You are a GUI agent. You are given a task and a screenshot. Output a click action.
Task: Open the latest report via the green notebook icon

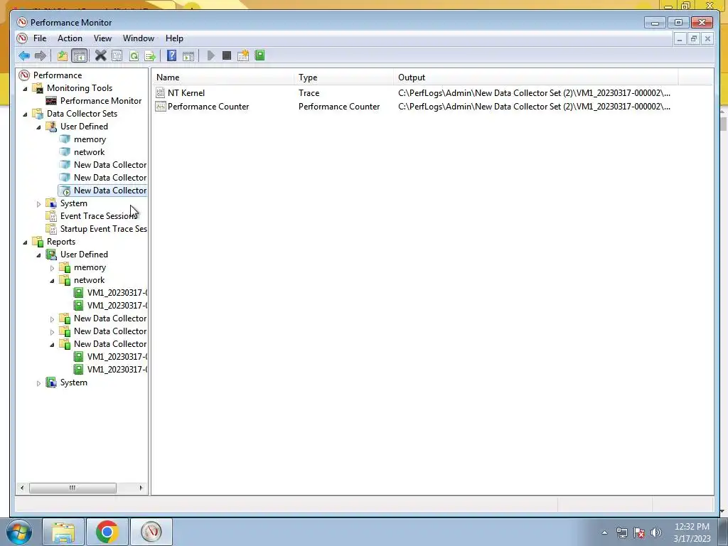point(259,55)
